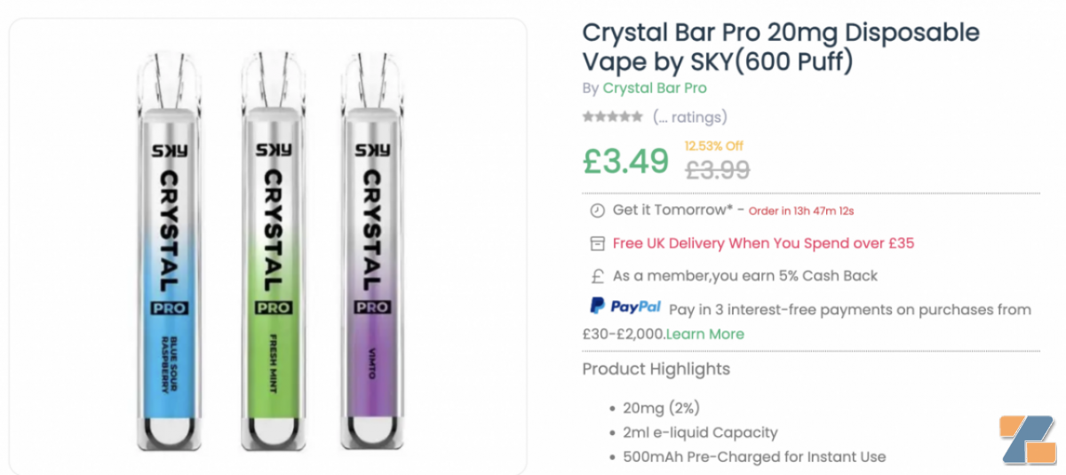This screenshot has height=475, width=1066.
Task: Click the clock icon beside Get it Tomorrow
Action: 597,210
